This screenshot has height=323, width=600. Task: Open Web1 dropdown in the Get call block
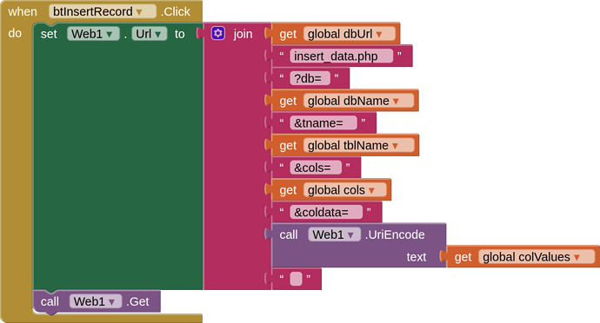point(96,301)
